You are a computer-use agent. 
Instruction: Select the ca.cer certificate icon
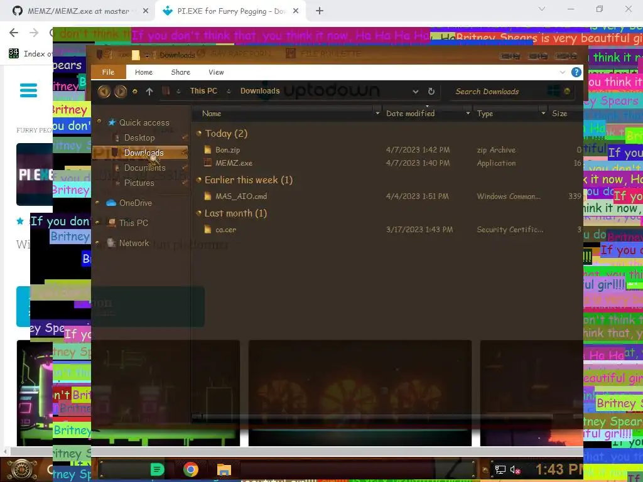tap(208, 230)
